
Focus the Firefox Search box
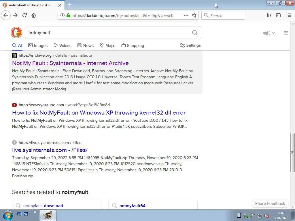coord(223,16)
